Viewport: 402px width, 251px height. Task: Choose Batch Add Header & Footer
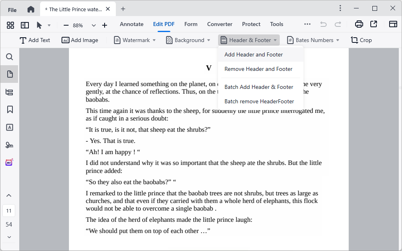point(259,87)
